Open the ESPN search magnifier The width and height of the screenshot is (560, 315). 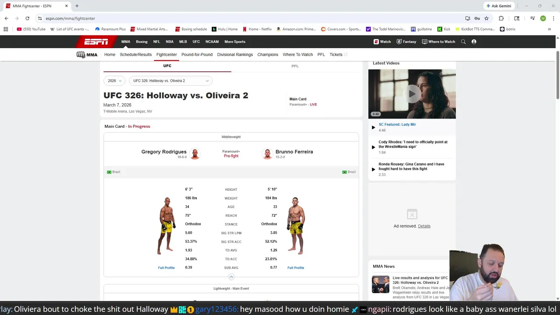(x=463, y=42)
